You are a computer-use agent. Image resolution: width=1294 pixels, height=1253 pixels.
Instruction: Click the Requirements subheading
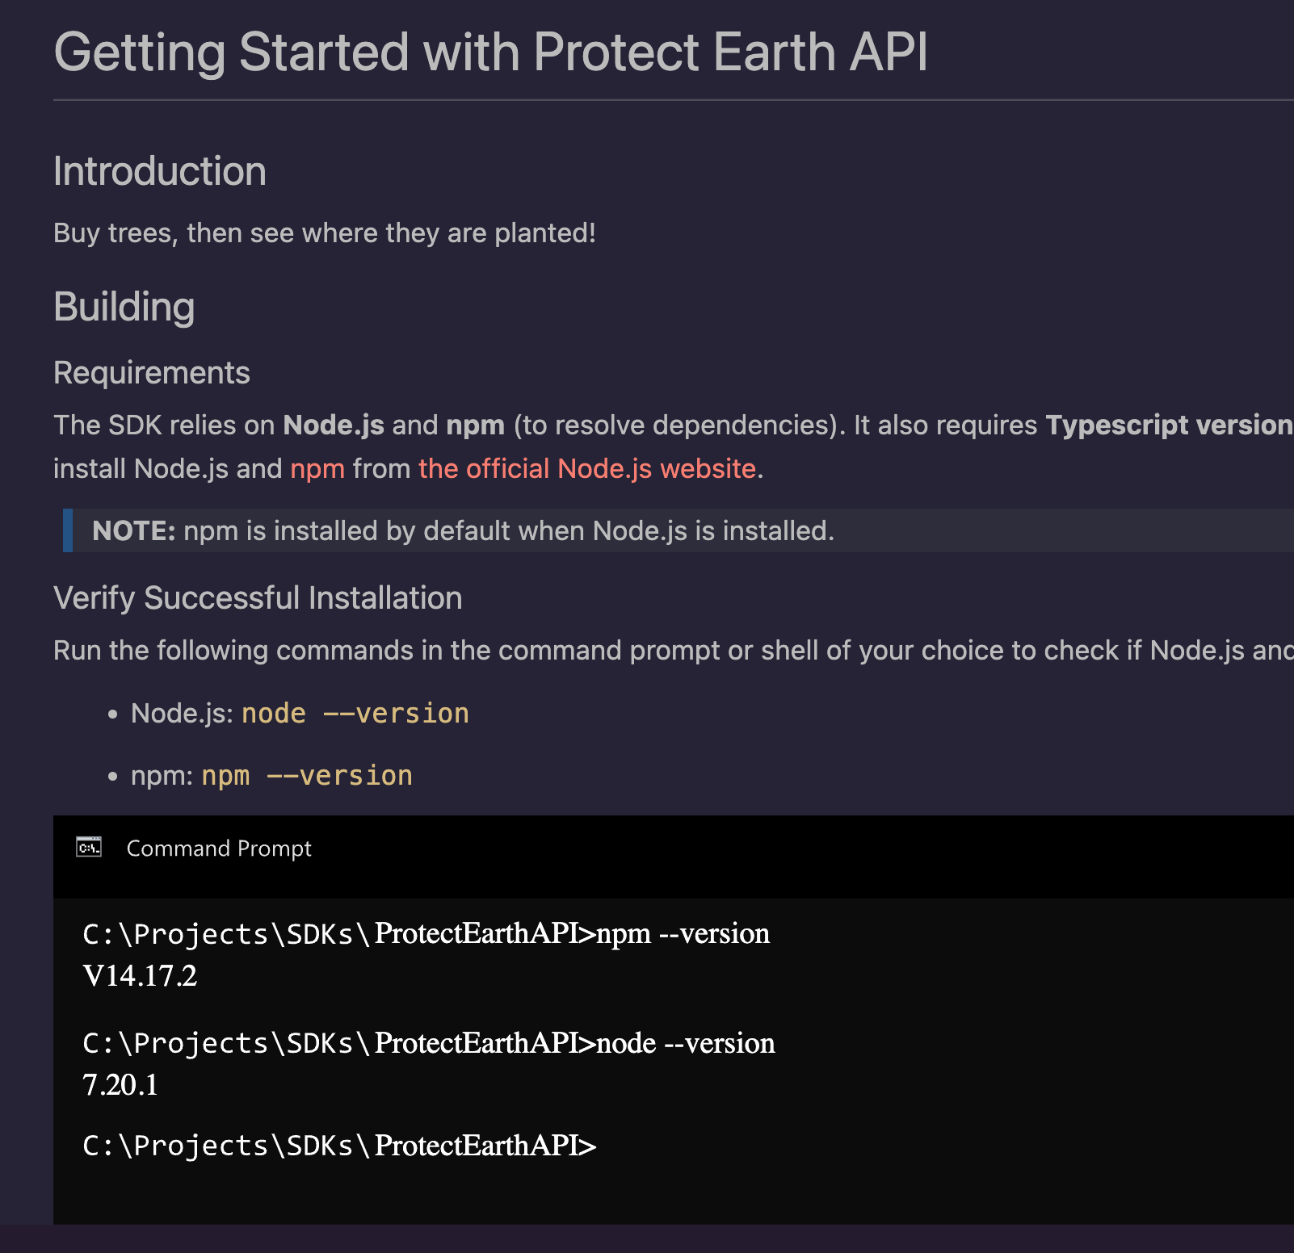(x=152, y=373)
